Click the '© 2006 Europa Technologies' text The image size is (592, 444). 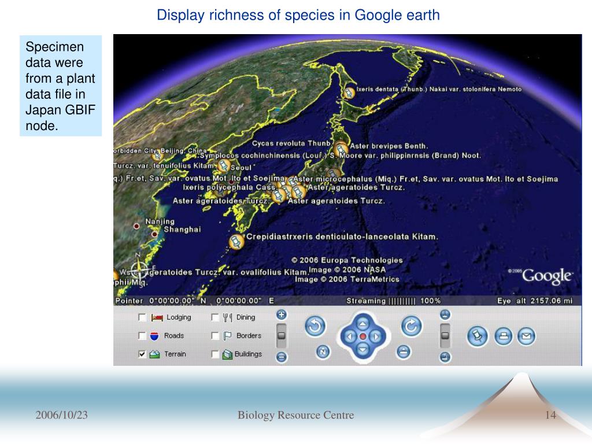pyautogui.click(x=347, y=260)
